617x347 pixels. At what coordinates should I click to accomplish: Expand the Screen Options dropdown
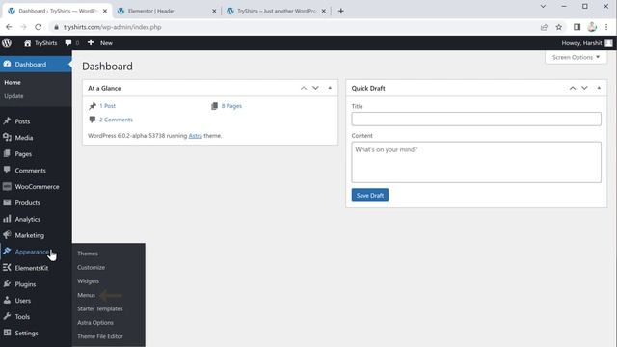[x=576, y=57]
